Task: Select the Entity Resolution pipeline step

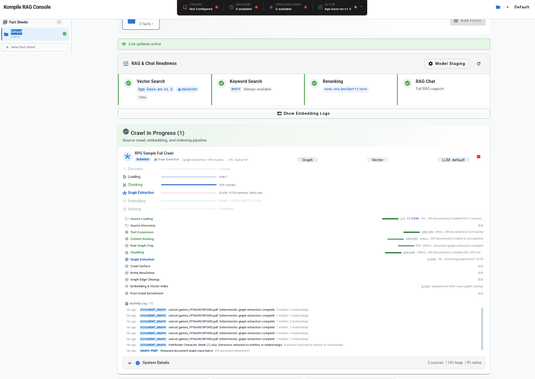Action: (304, 273)
